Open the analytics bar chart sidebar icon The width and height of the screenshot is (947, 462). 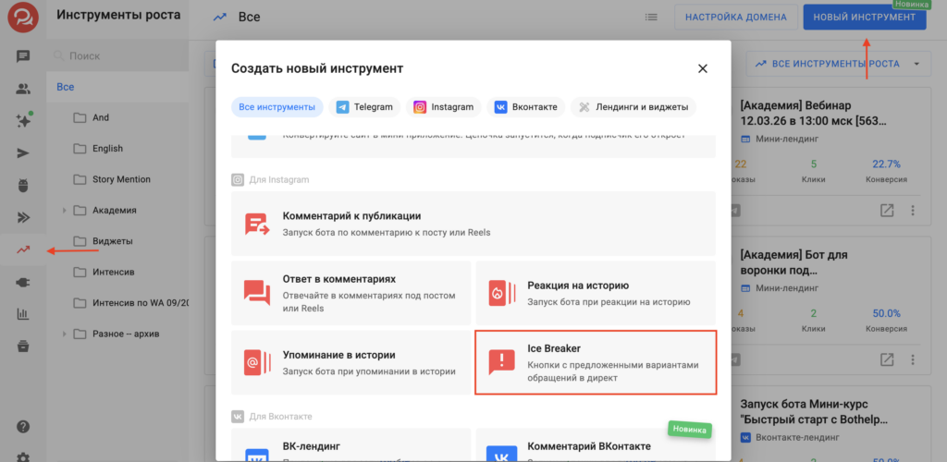pos(23,314)
